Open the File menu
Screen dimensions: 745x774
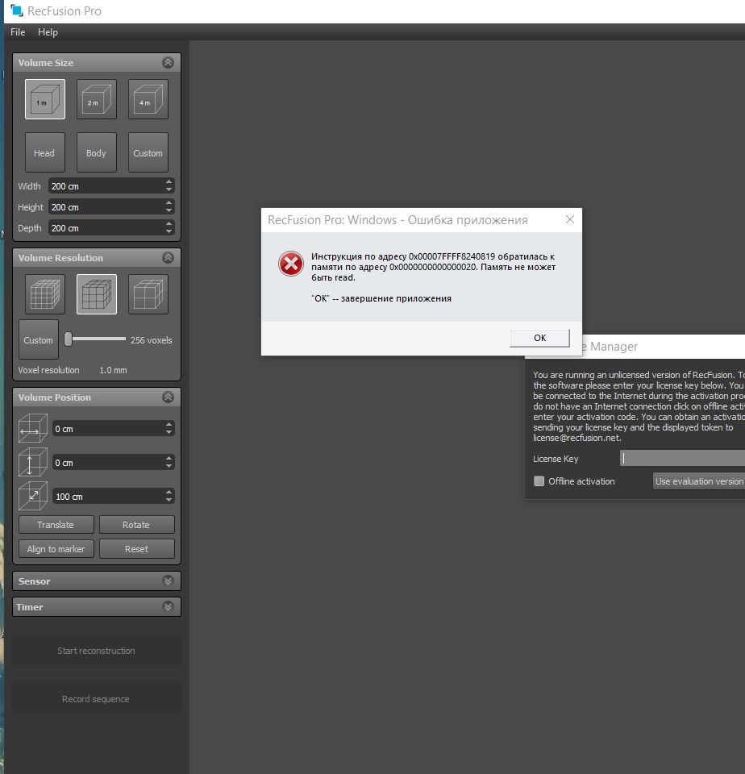coord(18,32)
